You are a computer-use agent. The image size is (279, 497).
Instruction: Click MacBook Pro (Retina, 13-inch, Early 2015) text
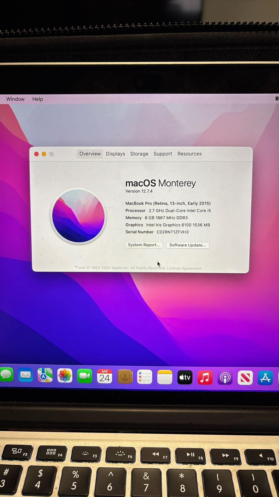point(168,203)
